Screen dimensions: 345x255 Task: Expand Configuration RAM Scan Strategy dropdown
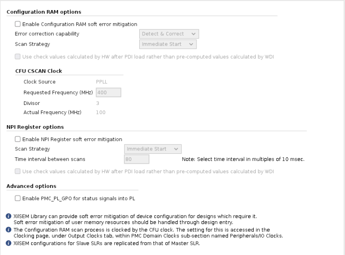[x=168, y=44]
